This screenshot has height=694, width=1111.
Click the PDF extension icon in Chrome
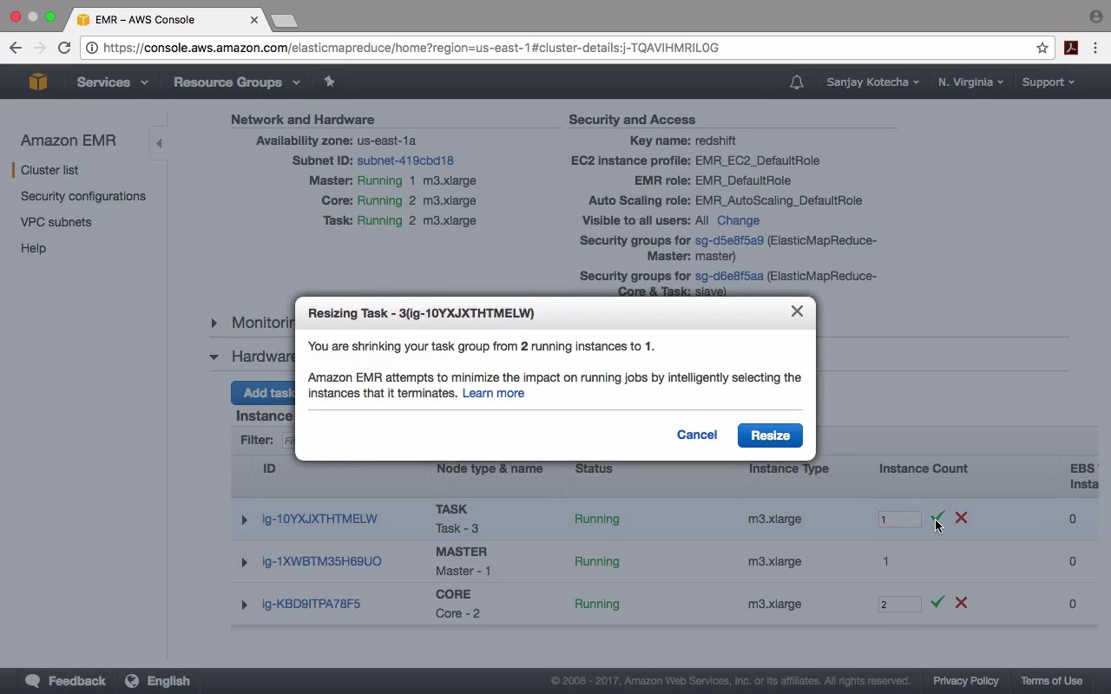pos(1071,48)
